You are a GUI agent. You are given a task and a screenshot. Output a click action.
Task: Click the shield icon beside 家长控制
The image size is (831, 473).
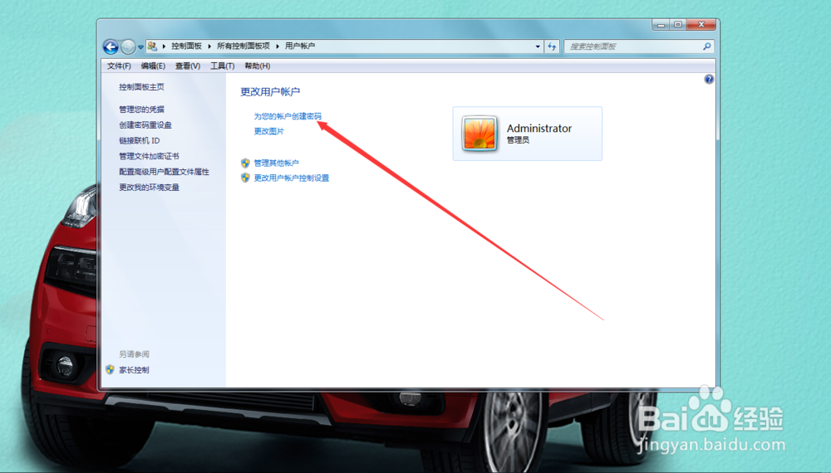[110, 370]
